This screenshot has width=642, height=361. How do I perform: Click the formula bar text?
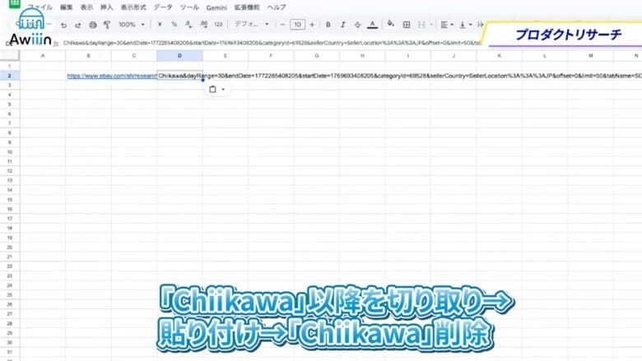tap(272, 43)
